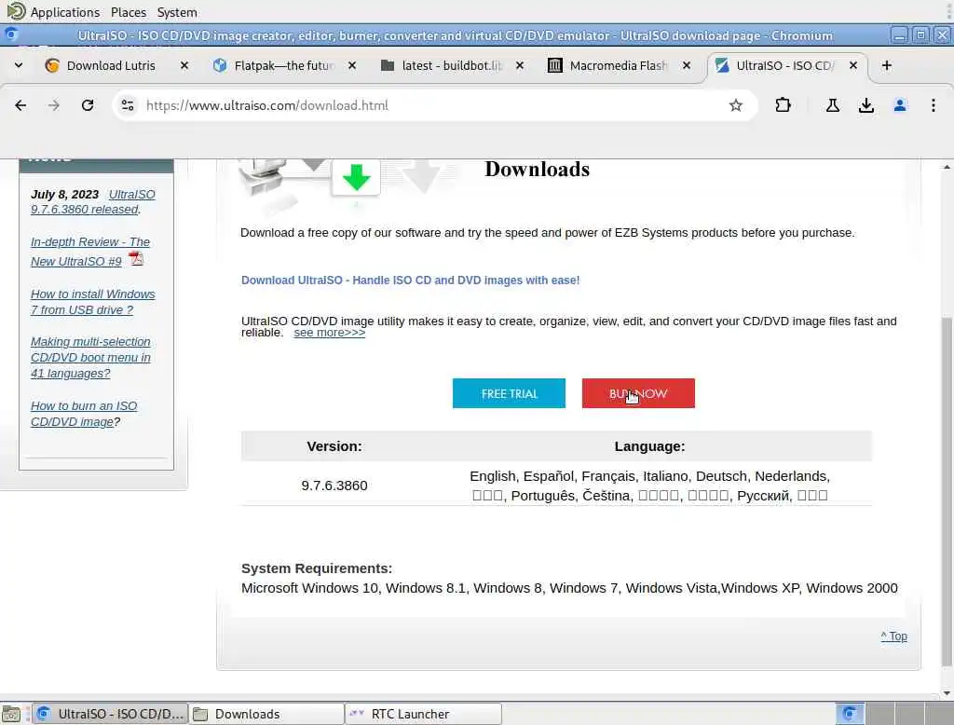This screenshot has height=725, width=954.
Task: Click the FREE TRIAL button
Action: click(x=509, y=393)
